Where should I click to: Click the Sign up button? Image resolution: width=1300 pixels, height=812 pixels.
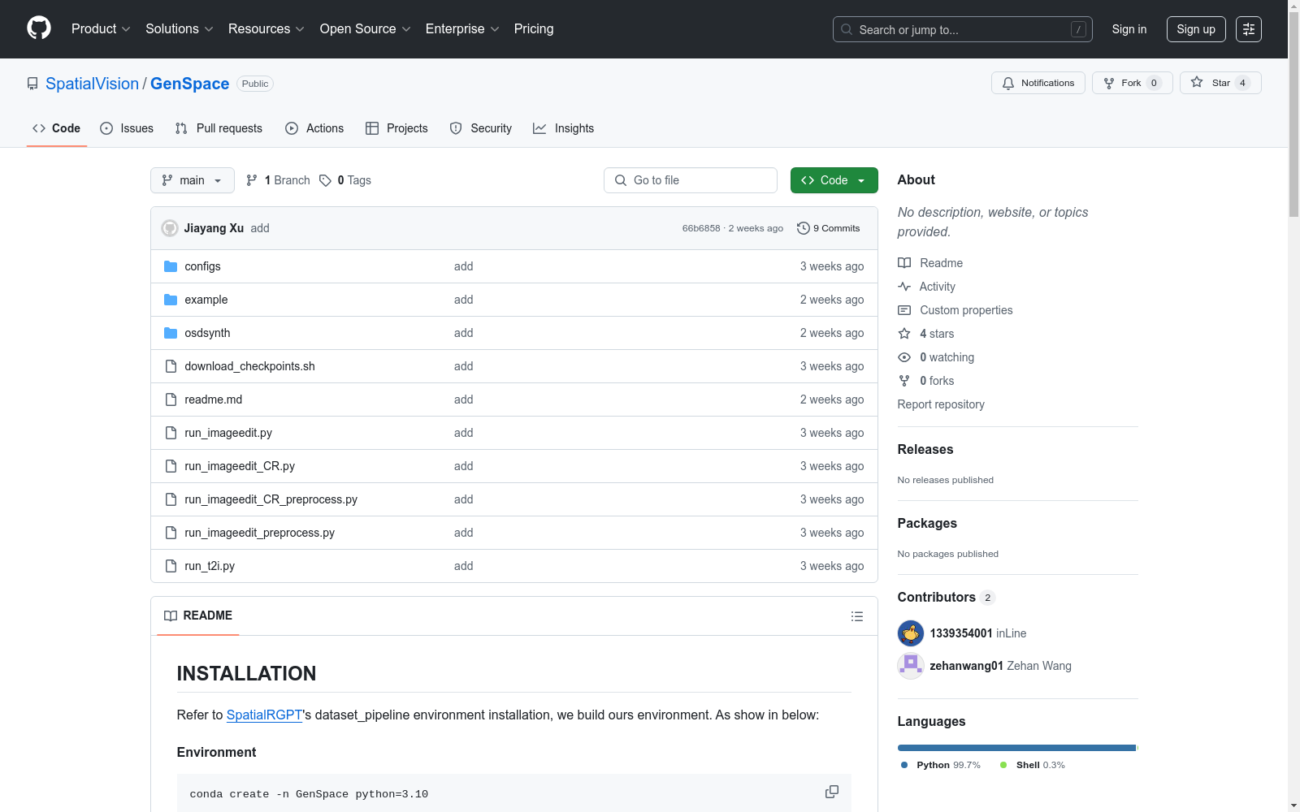point(1196,29)
